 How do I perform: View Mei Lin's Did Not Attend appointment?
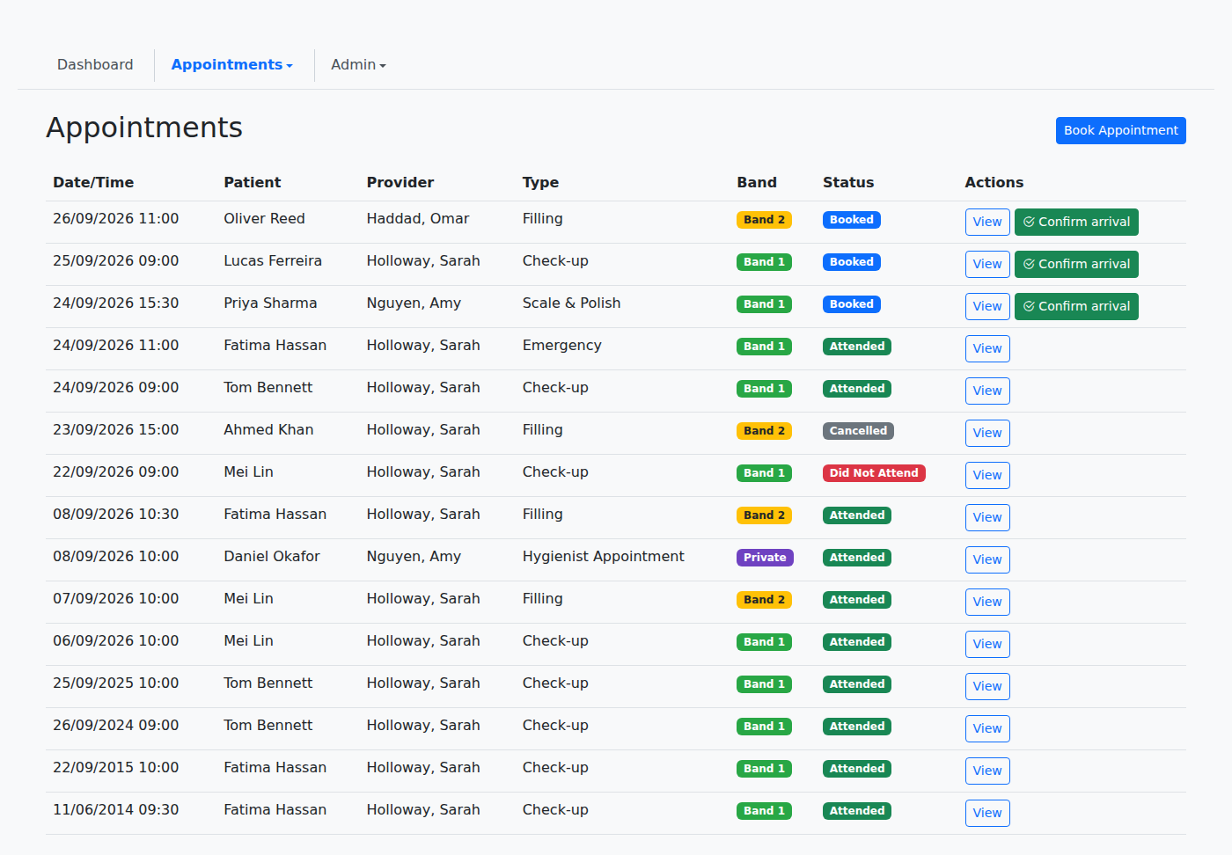987,475
